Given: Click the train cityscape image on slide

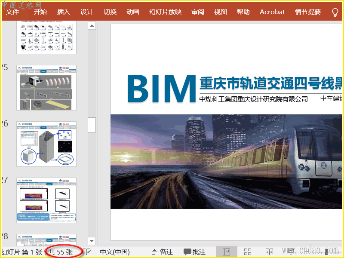Looking at the screenshot, I should [x=226, y=162].
